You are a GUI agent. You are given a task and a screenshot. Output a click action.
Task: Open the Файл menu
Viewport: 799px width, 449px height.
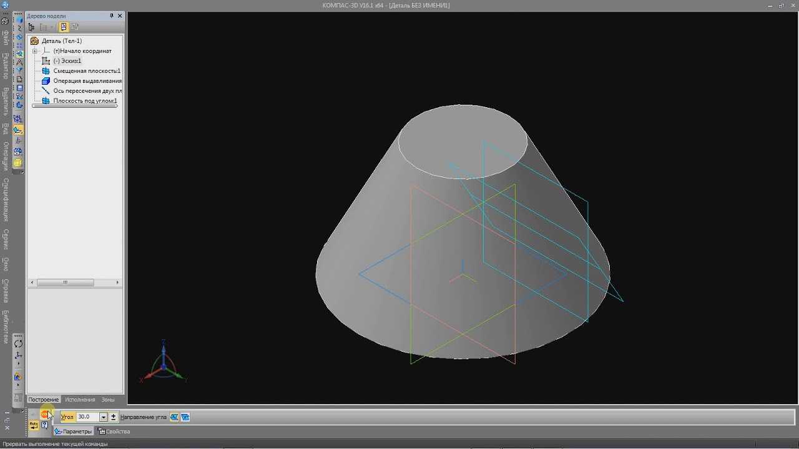(6, 37)
